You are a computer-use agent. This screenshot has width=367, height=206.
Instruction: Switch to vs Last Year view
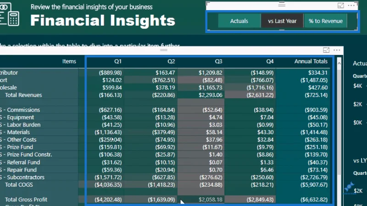(x=282, y=21)
